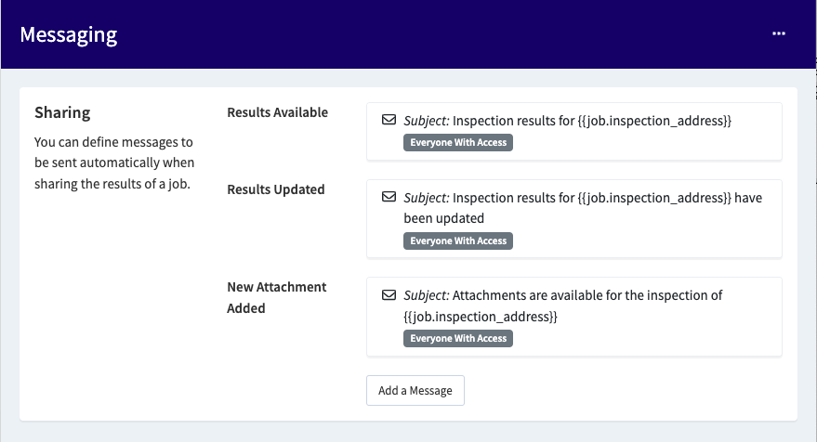Click the New Attachment Added row label
817x442 pixels.
coord(276,297)
